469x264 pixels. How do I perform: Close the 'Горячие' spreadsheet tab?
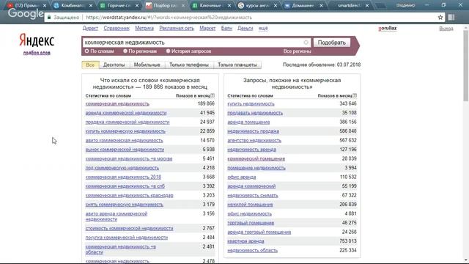point(137,5)
